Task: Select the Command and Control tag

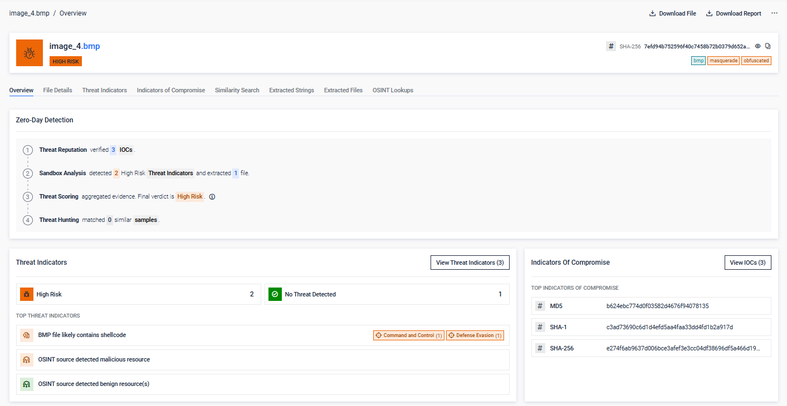Action: tap(409, 335)
